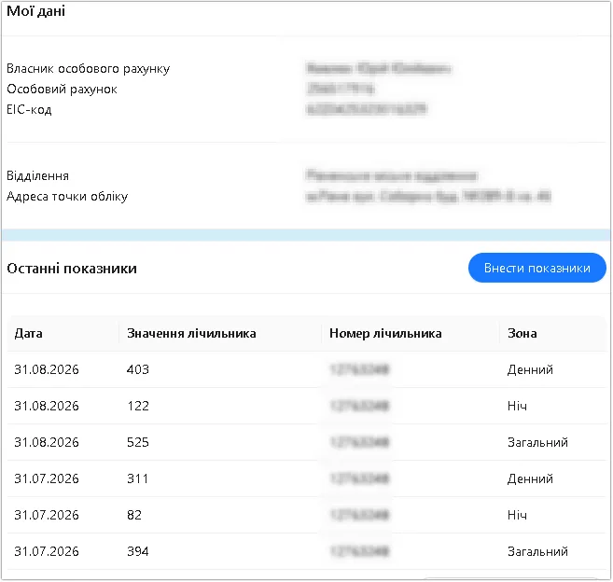613x582 pixels.
Task: Click the blurred Відділення value
Action: point(391,175)
